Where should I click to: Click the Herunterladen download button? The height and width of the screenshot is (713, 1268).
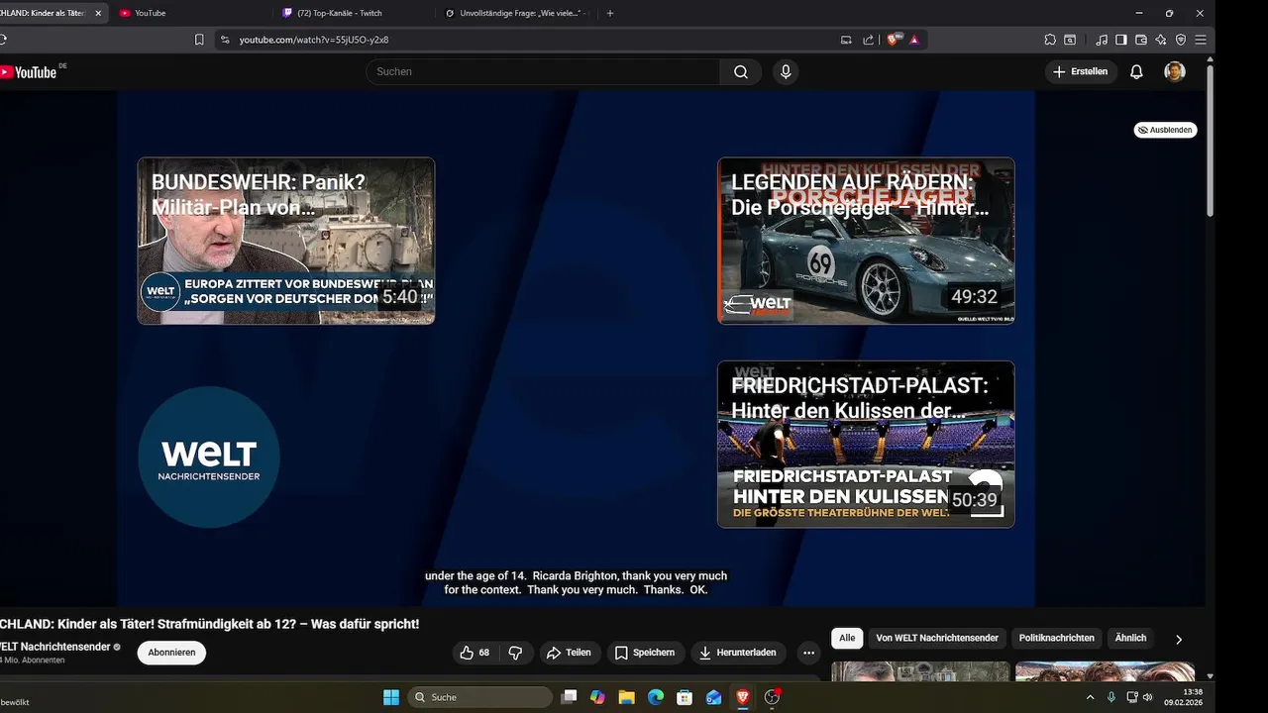pos(738,653)
